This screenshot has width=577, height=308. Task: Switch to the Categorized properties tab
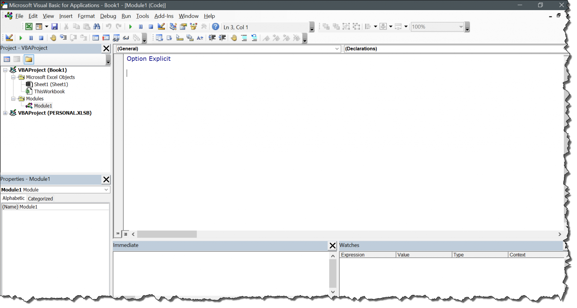pos(40,198)
